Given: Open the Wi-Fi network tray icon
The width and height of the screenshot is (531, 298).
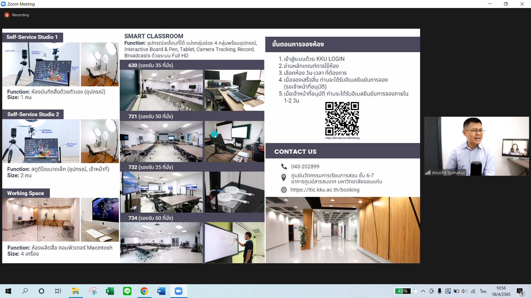Looking at the screenshot, I should point(473,291).
